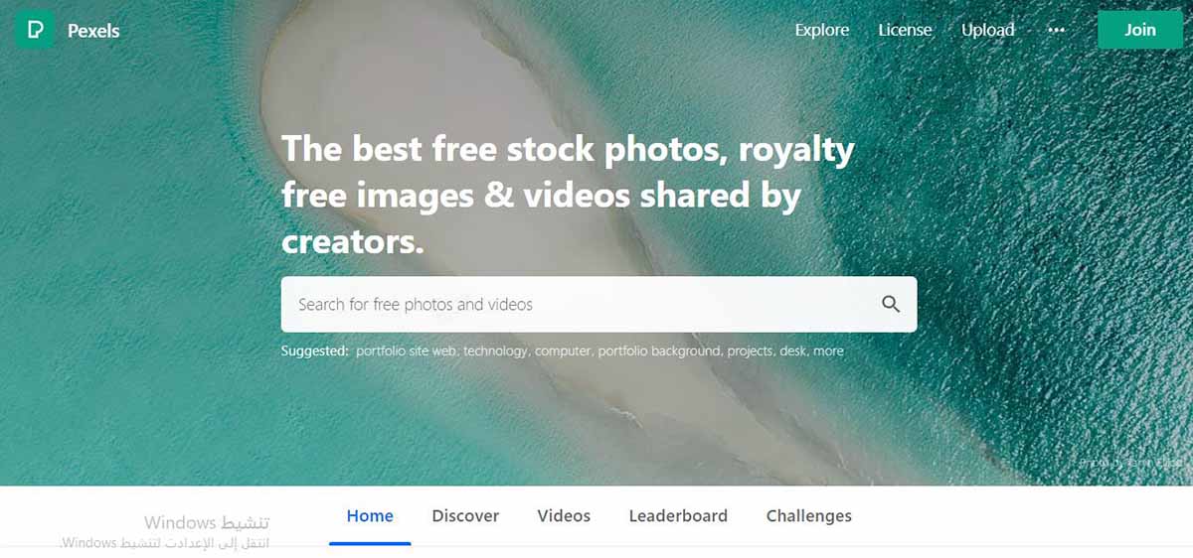Open the Explore menu
This screenshot has width=1193, height=558.
(x=822, y=30)
